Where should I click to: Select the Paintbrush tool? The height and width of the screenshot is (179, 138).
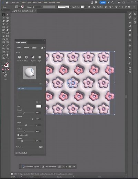[x=8, y=27]
